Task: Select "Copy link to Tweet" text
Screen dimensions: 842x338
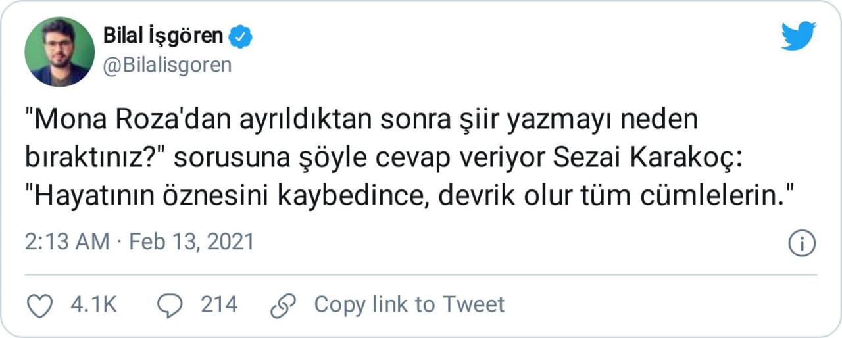Action: (x=409, y=304)
